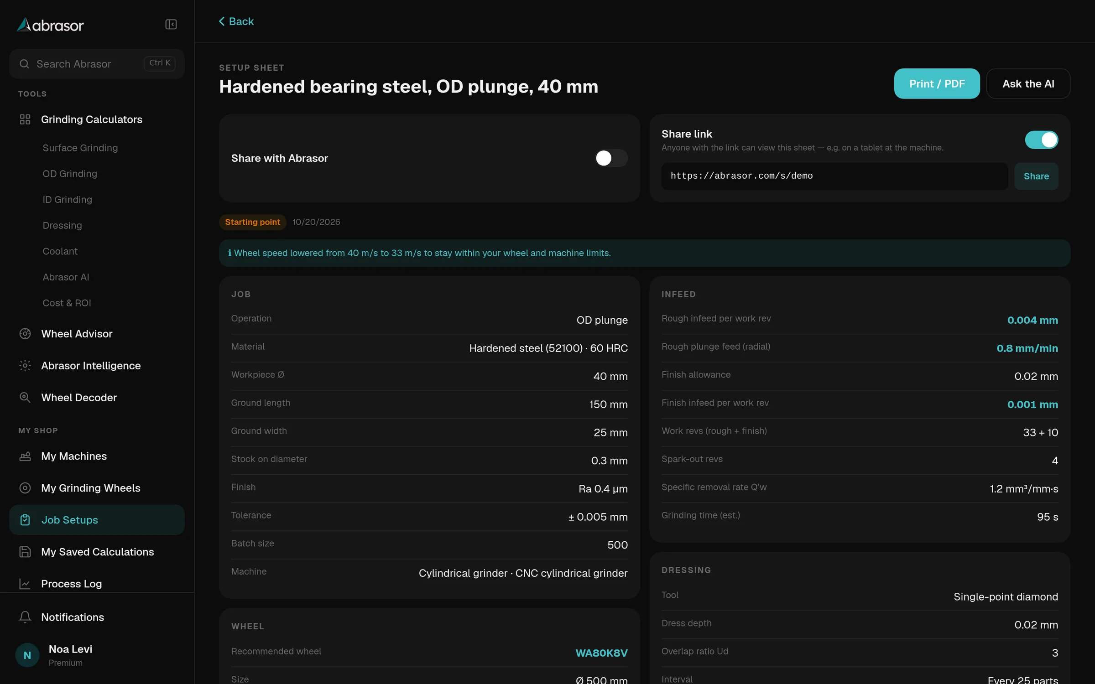
Task: Click the Back chevron arrow
Action: pyautogui.click(x=222, y=21)
